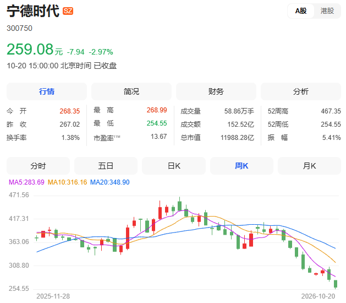Click the 最高 value 268.99
Image resolution: width=346 pixels, height=303 pixels.
pos(157,110)
